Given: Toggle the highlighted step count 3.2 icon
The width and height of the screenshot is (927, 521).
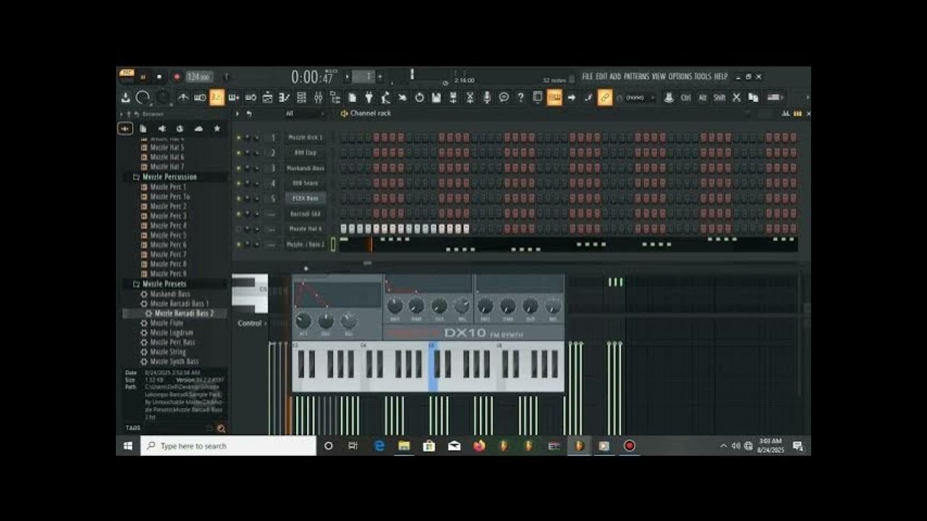Looking at the screenshot, I should [217, 97].
